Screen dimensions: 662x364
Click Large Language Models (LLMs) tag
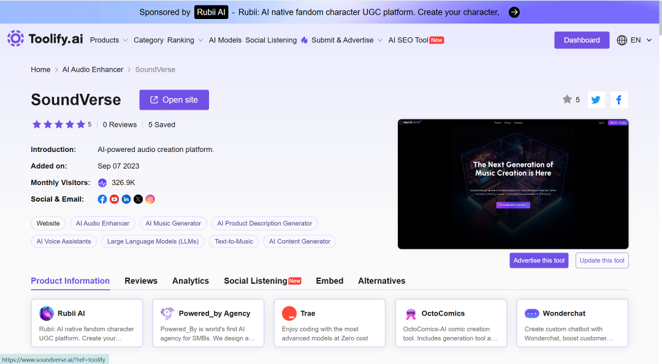click(153, 241)
